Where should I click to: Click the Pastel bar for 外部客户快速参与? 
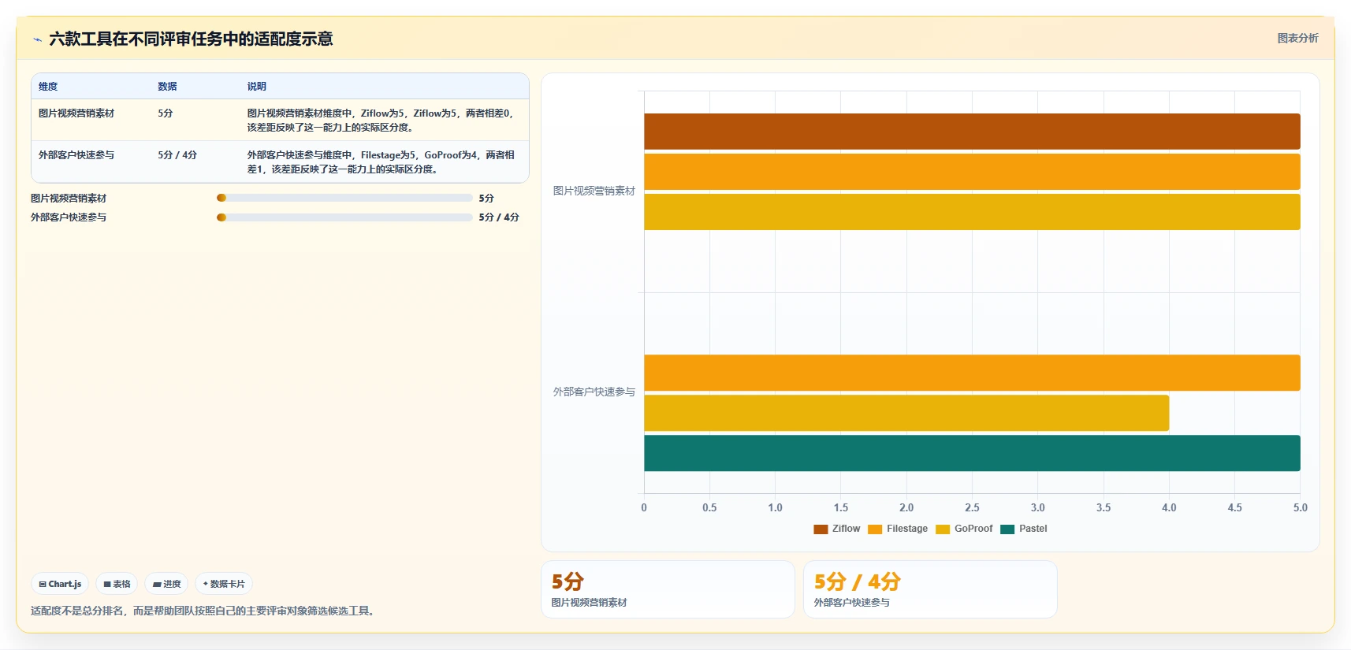click(972, 453)
